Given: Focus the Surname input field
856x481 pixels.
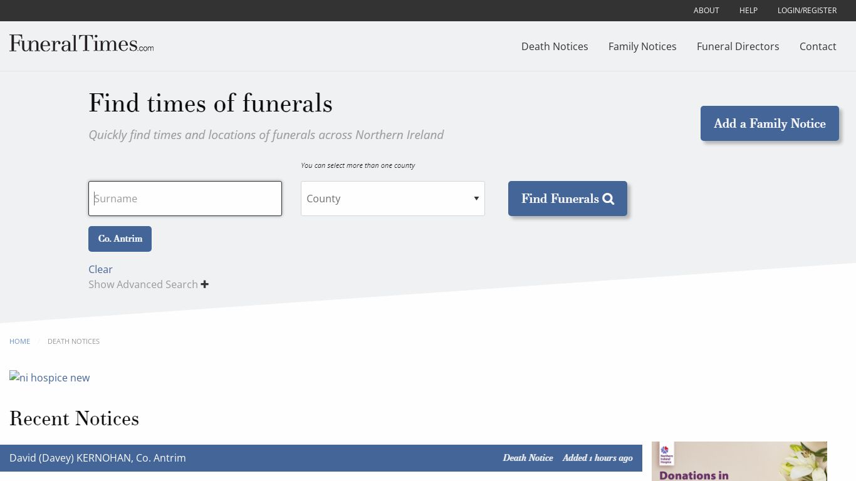Looking at the screenshot, I should pos(185,199).
